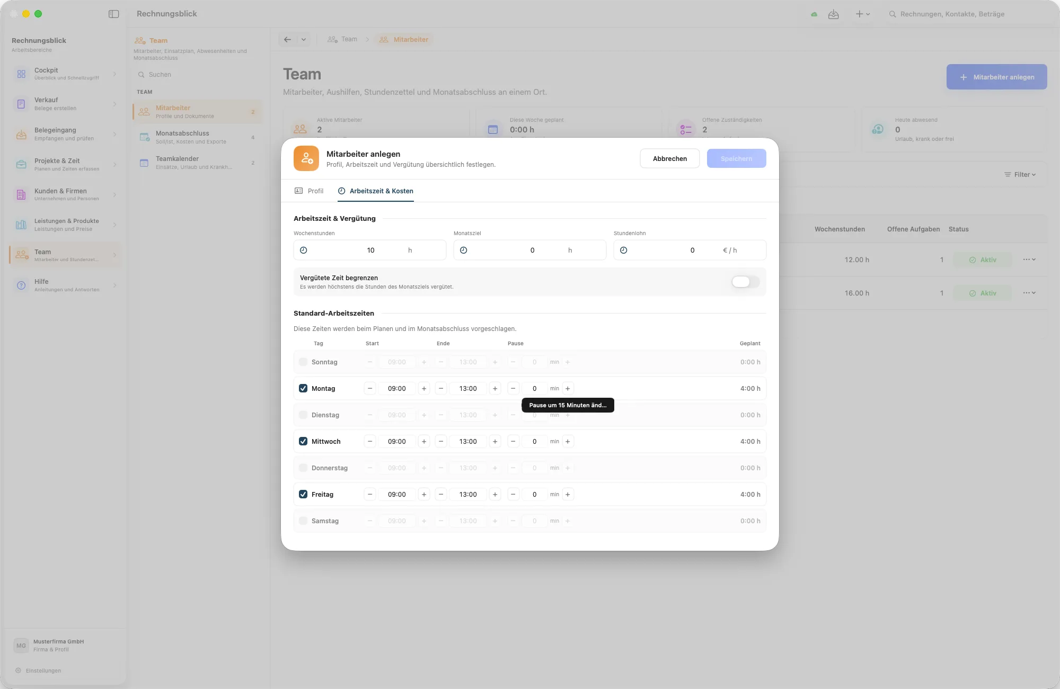Screen dimensions: 1060x689
Task: Click the Einstellungen gear icon
Action: [18, 670]
